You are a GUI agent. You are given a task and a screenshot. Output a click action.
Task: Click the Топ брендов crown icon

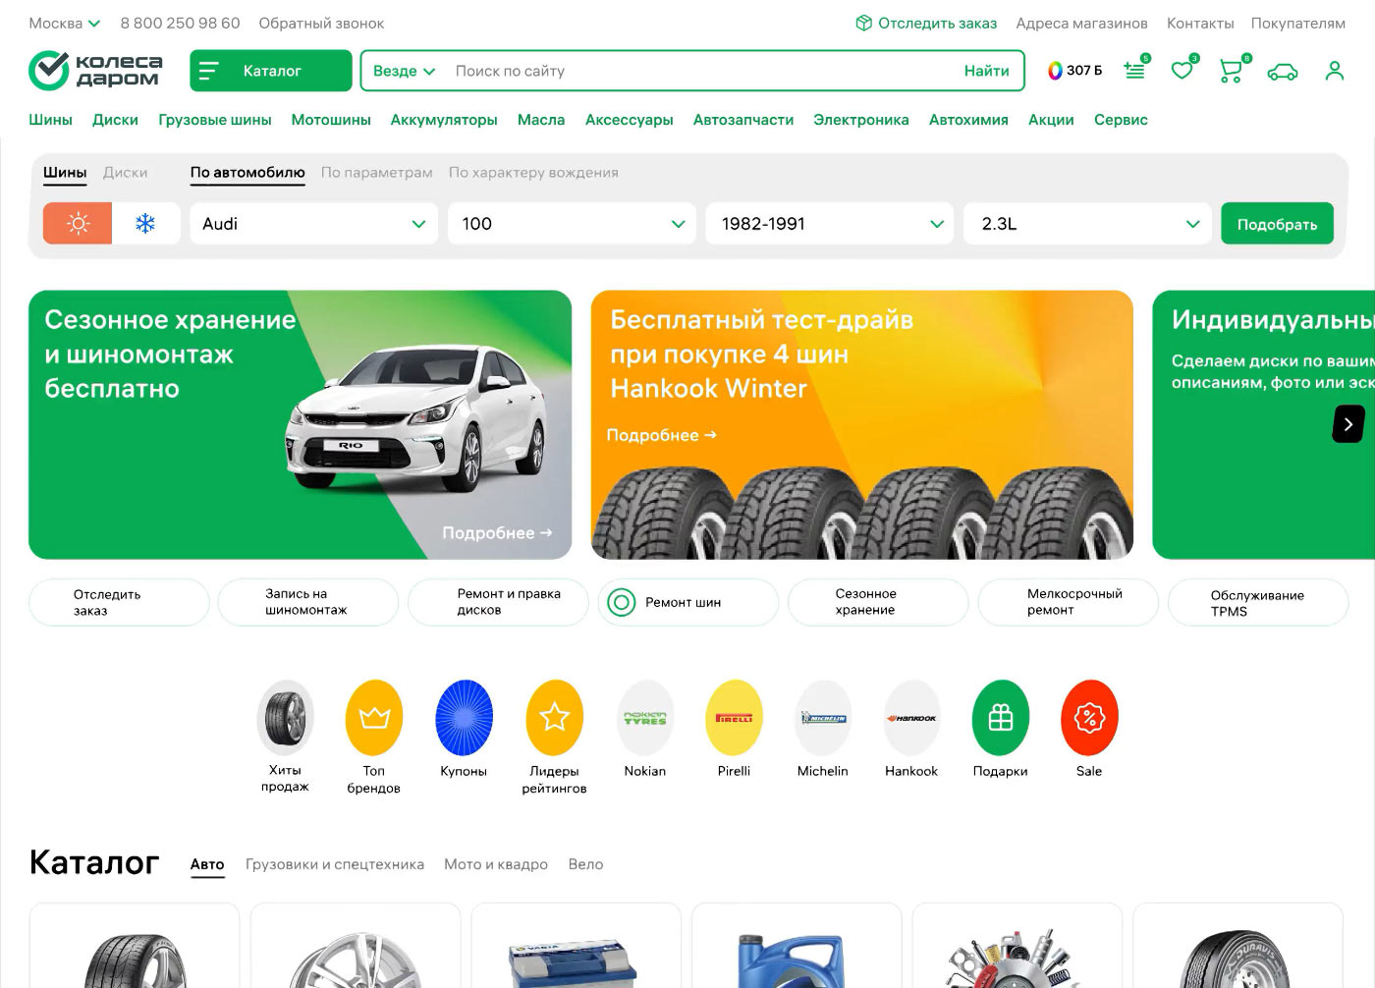pyautogui.click(x=374, y=718)
